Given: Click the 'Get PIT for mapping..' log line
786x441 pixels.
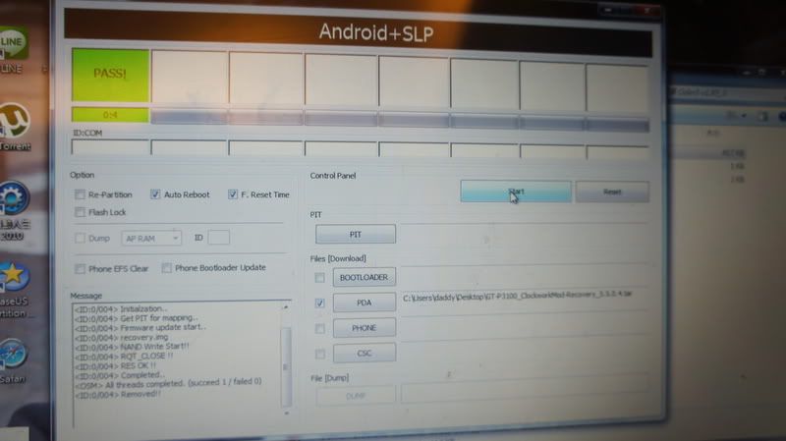Looking at the screenshot, I should point(136,317).
